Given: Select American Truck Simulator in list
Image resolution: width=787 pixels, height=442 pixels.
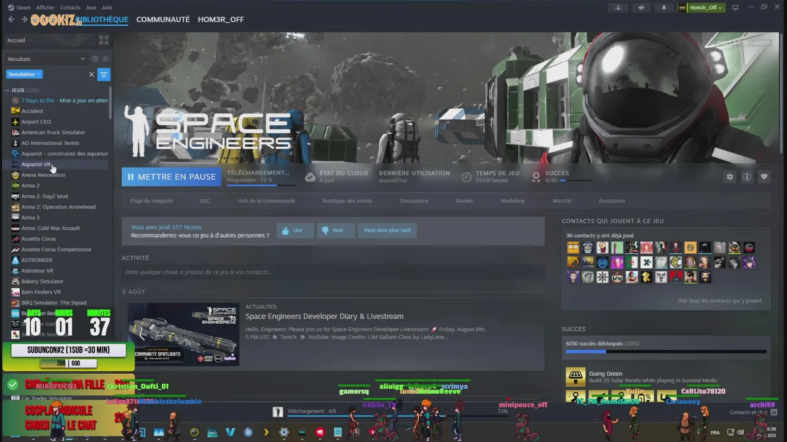Looking at the screenshot, I should click(x=53, y=132).
